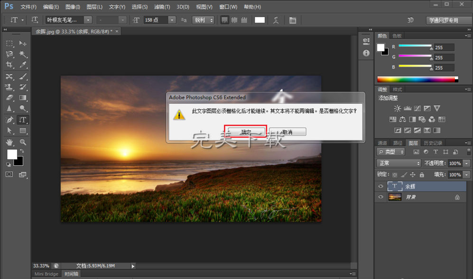This screenshot has width=473, height=279.
Task: Click the Create Warped Text icon
Action: (276, 20)
